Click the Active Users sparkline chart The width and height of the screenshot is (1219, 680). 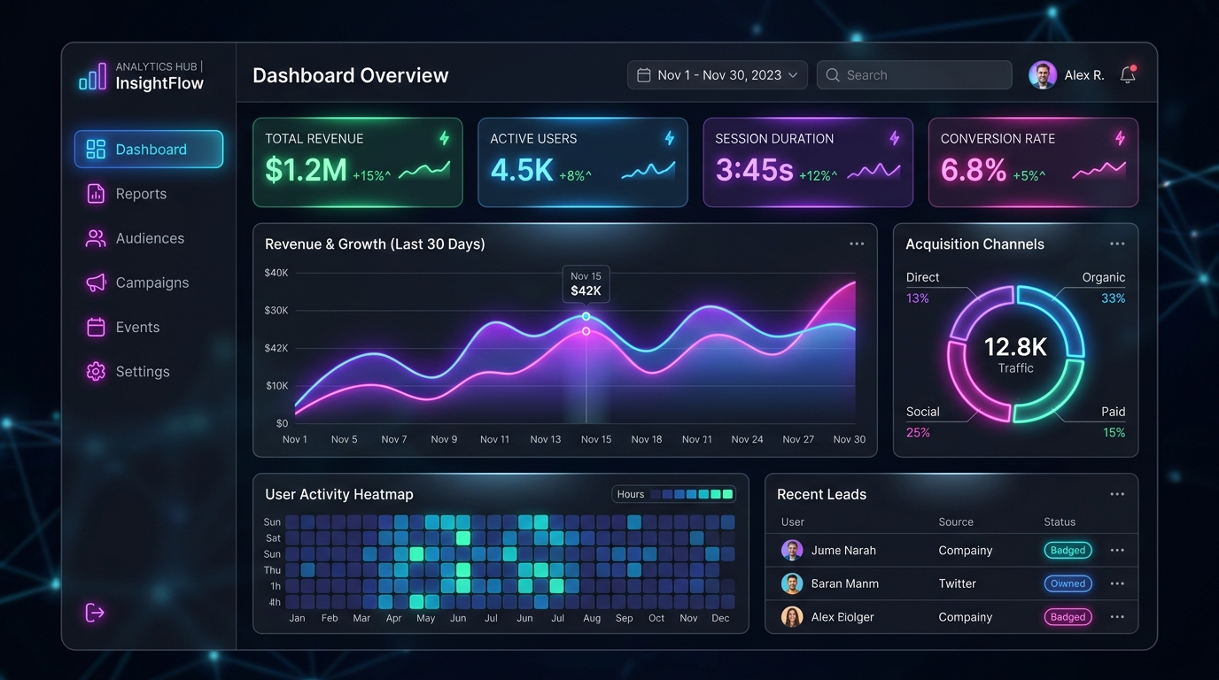[x=648, y=170]
